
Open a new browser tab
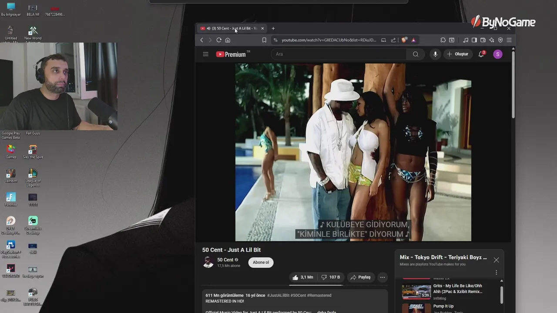pyautogui.click(x=273, y=28)
